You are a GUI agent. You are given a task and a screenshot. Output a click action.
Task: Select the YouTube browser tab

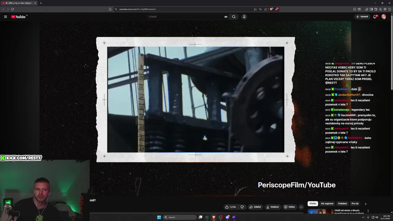tap(19, 3)
